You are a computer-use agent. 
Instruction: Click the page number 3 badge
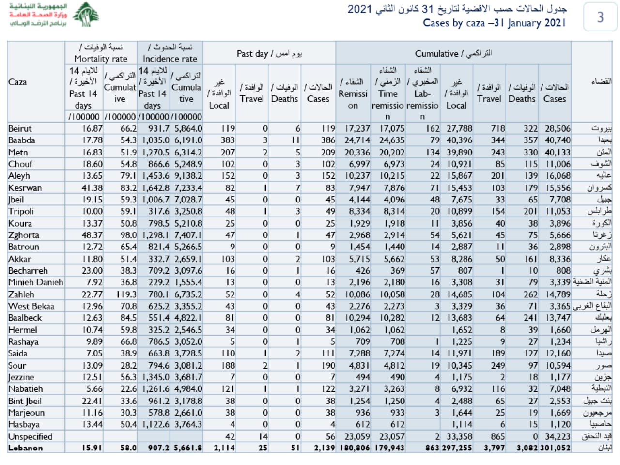pyautogui.click(x=600, y=17)
